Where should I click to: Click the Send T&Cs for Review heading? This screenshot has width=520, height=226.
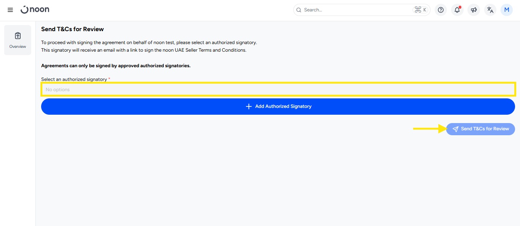(x=72, y=29)
